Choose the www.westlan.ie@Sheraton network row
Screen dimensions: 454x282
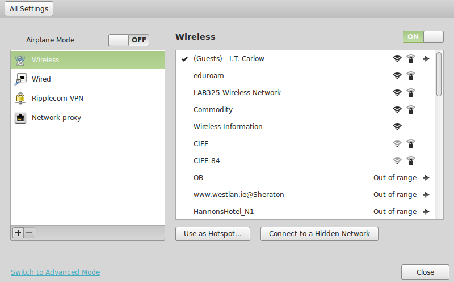pos(305,195)
